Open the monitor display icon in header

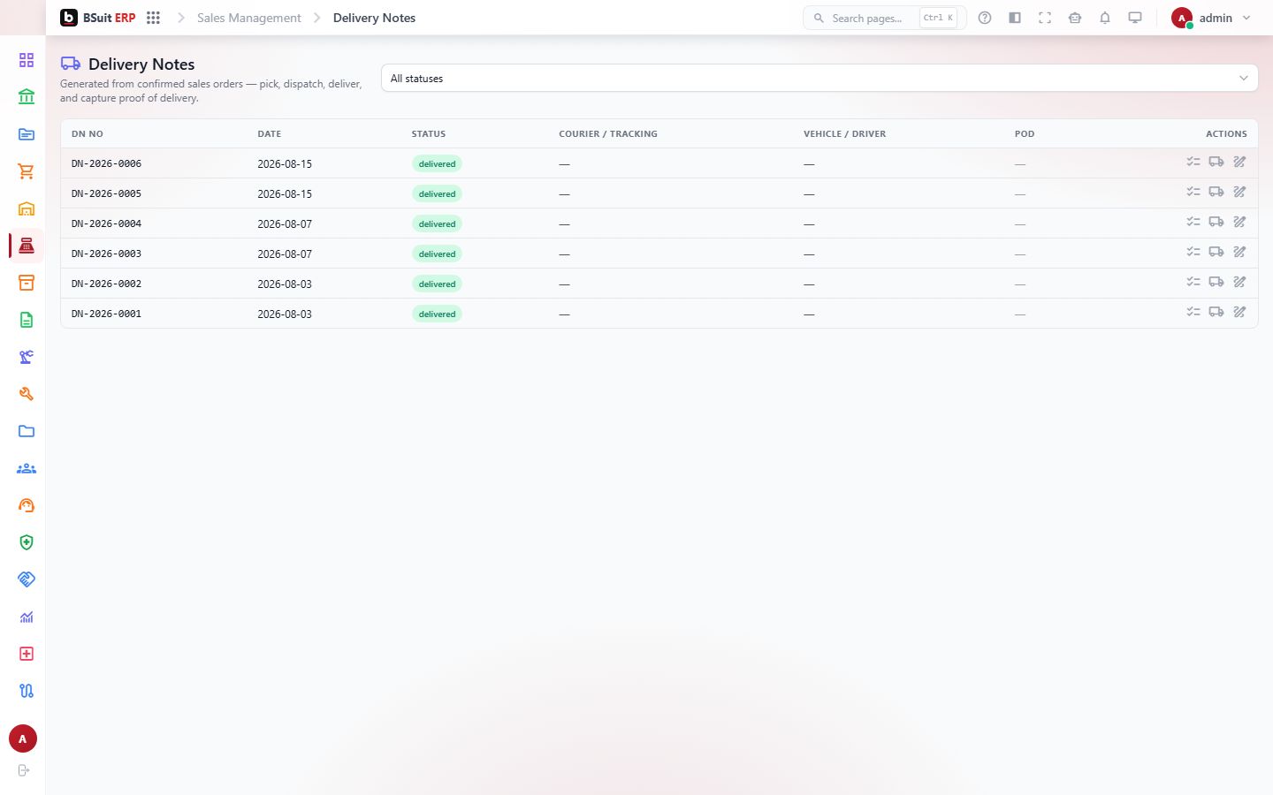[x=1135, y=18]
